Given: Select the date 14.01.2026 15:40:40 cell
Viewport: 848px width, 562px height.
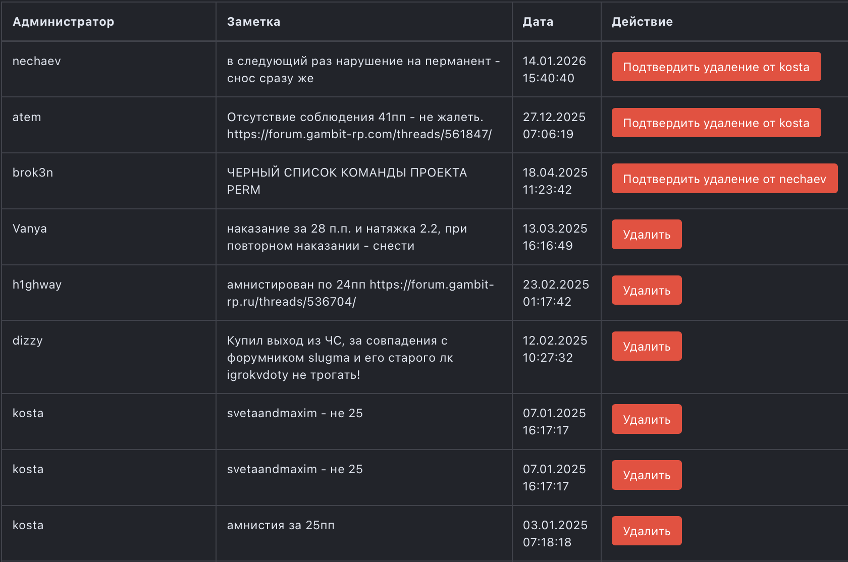Looking at the screenshot, I should click(554, 70).
